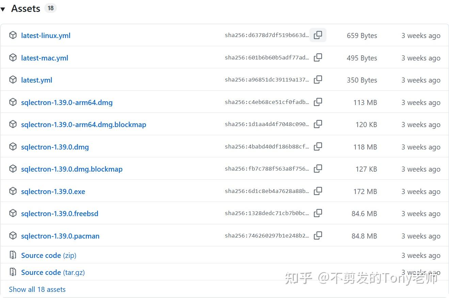Copy sha256 hash for sqlectron-1.39.0.freebsd
Viewport: 449px width, 298px height.
[x=318, y=213]
